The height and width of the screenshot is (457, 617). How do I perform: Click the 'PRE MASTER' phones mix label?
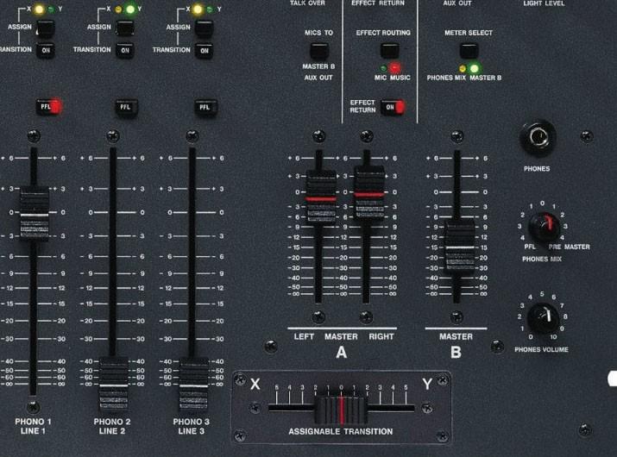point(569,247)
